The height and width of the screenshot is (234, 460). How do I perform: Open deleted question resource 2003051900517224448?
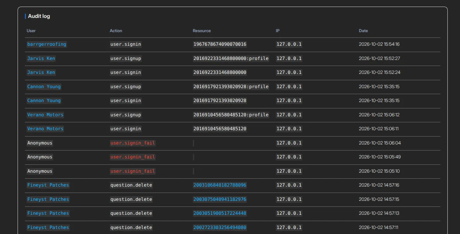pos(220,213)
